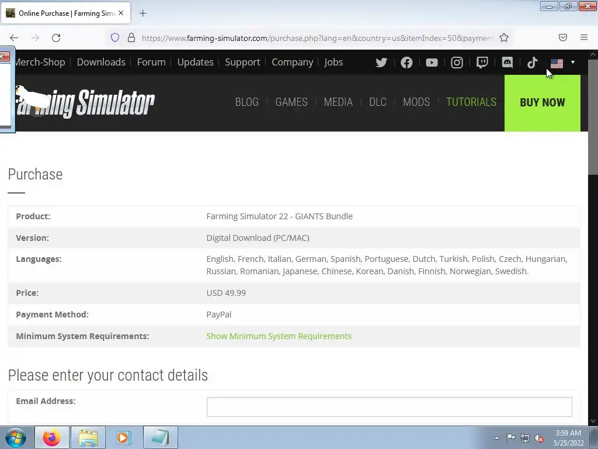Open the notepad taskbar icon
This screenshot has height=449, width=598.
(160, 437)
